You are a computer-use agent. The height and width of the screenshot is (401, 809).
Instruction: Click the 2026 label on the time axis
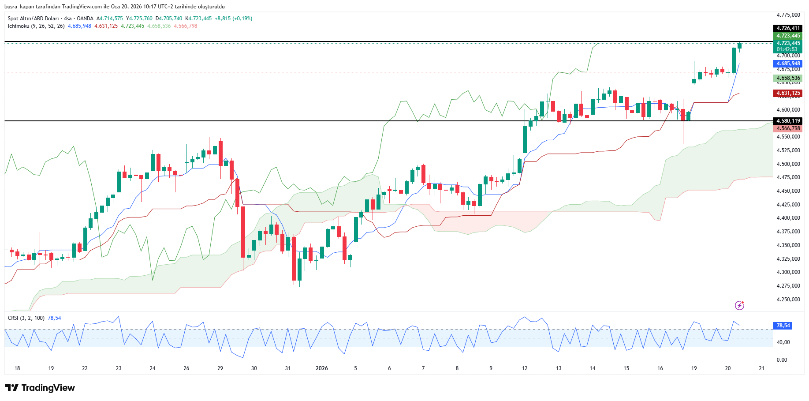[322, 368]
